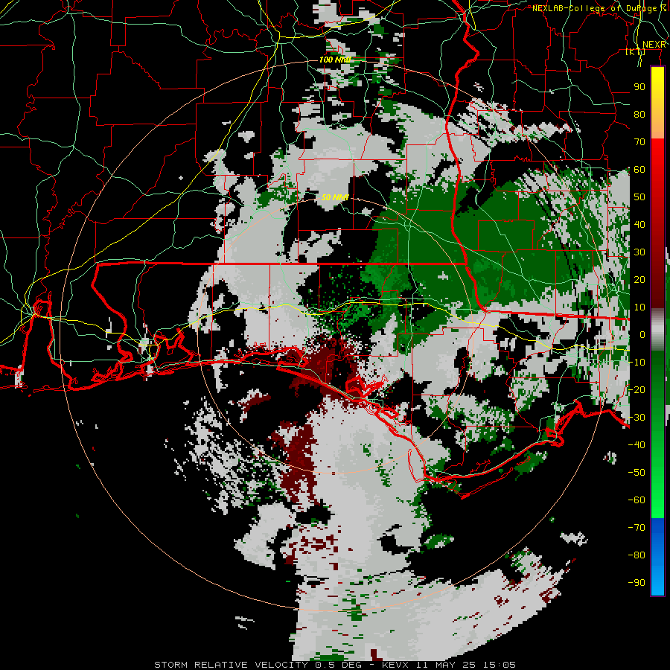The height and width of the screenshot is (670, 670).
Task: Click the 0.5 DEG elevation angle text
Action: [x=339, y=665]
